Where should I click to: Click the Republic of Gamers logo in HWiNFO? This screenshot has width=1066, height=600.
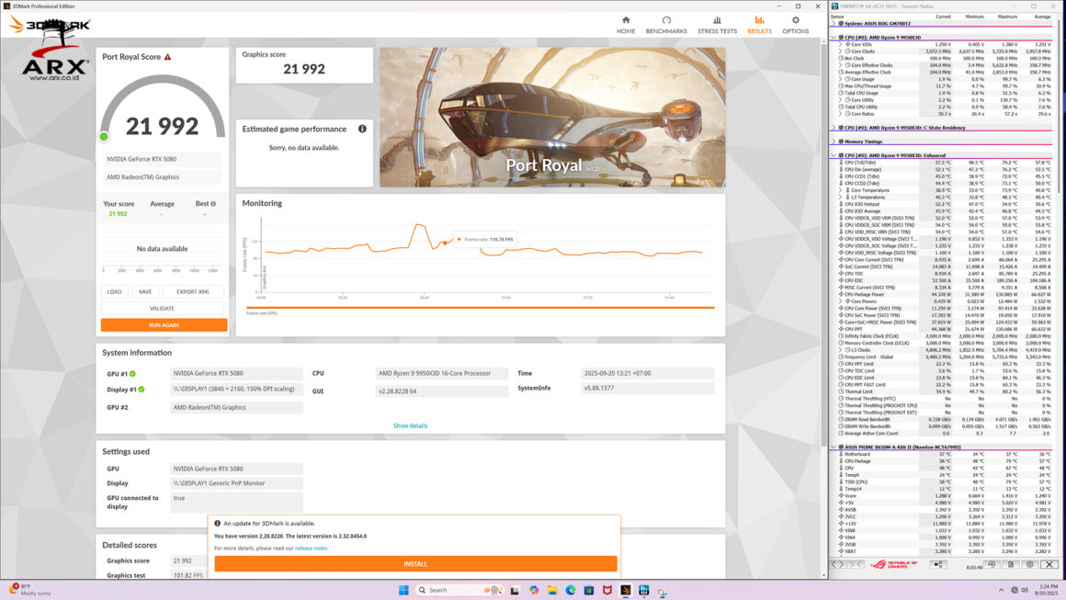[x=894, y=565]
